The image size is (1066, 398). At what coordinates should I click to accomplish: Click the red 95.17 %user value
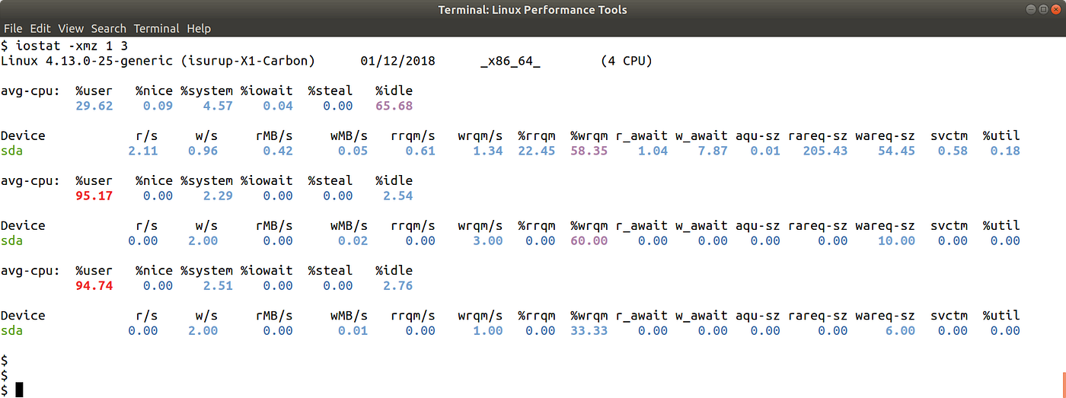pos(94,196)
